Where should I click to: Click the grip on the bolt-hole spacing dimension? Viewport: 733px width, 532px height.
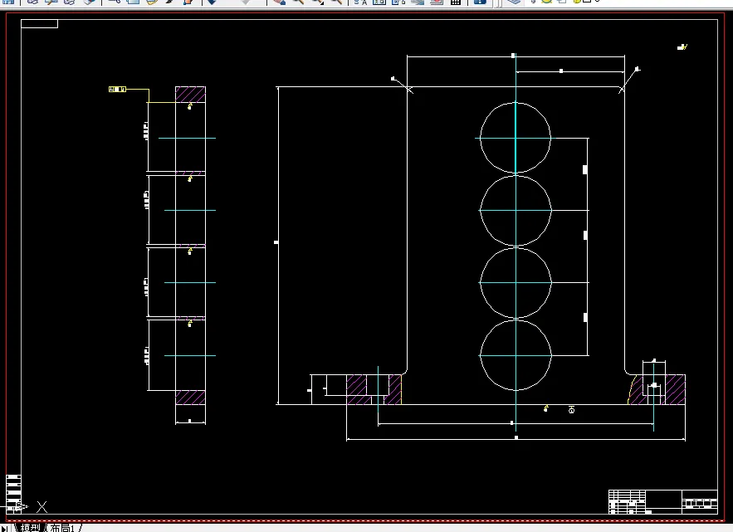tap(511, 422)
